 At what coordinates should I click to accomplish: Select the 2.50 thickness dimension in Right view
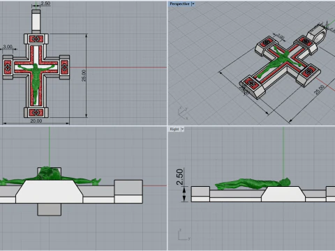pyautogui.click(x=180, y=177)
